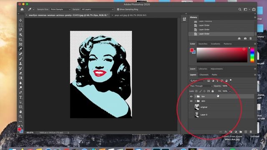This screenshot has width=267, height=150.
Task: Toggle lock transparent pixels
Action: pyautogui.click(x=196, y=91)
